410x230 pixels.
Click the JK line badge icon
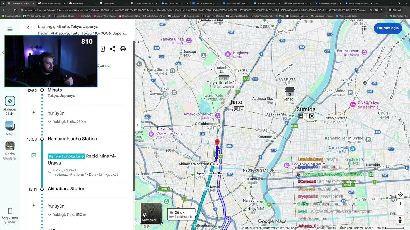point(34,155)
